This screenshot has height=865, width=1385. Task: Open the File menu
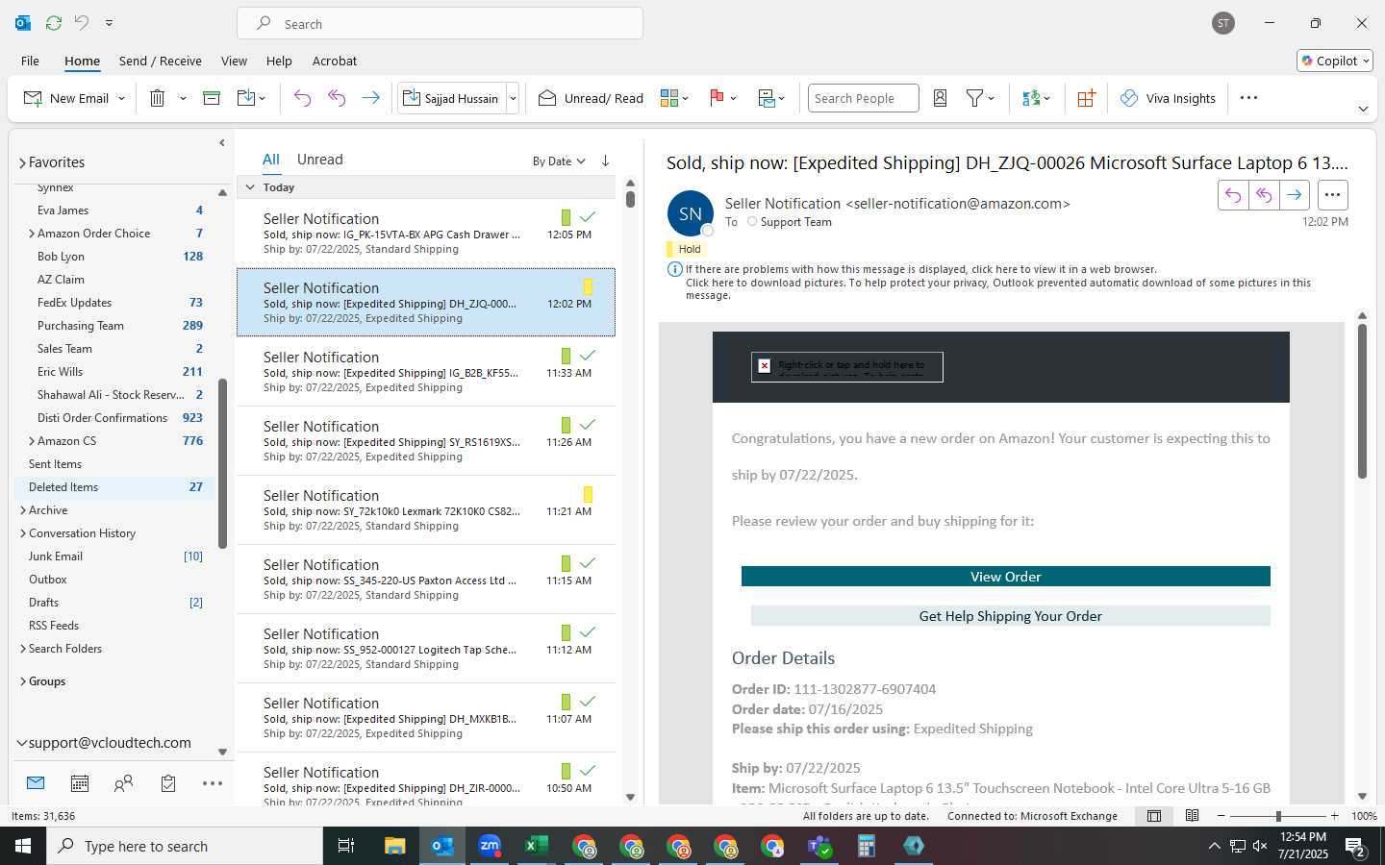tap(30, 61)
